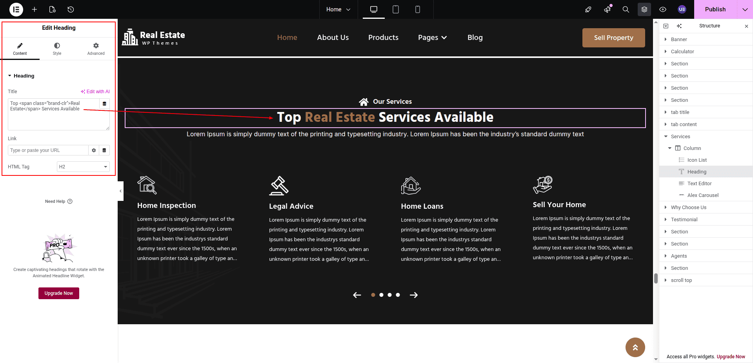Viewport: 753px width, 363px height.
Task: Open the Finder search icon
Action: pos(626,9)
